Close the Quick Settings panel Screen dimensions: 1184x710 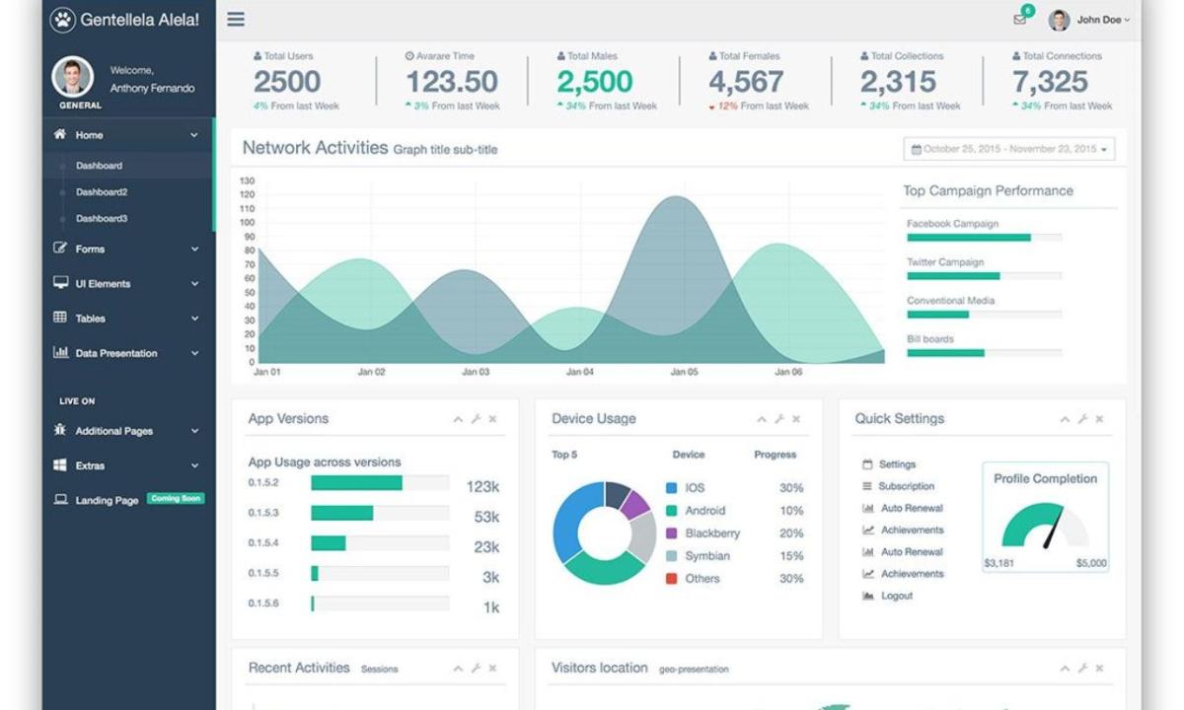[x=1099, y=419]
